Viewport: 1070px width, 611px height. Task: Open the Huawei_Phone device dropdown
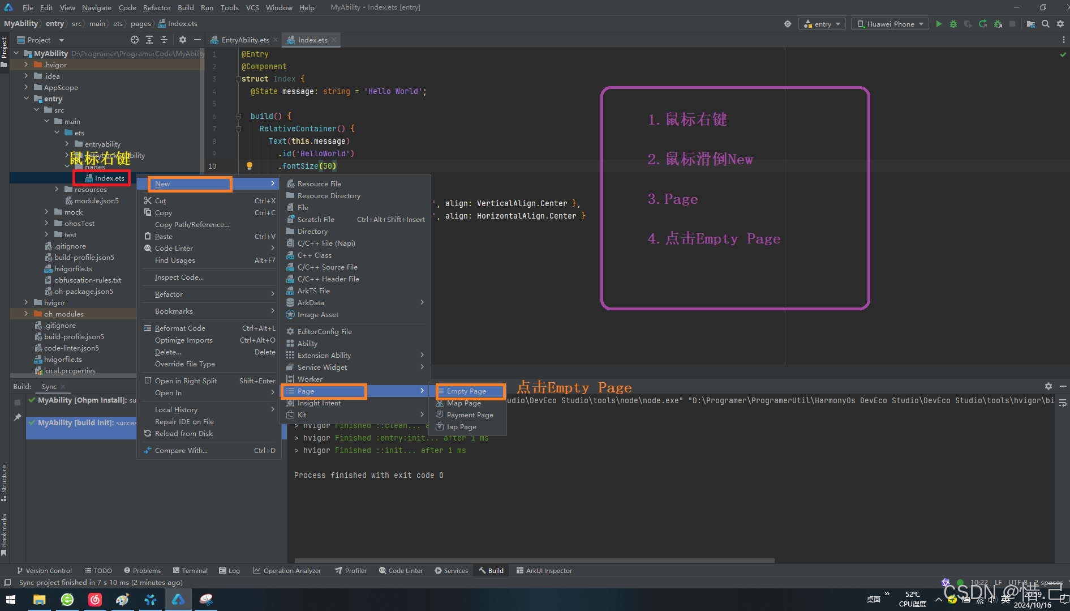(x=890, y=24)
